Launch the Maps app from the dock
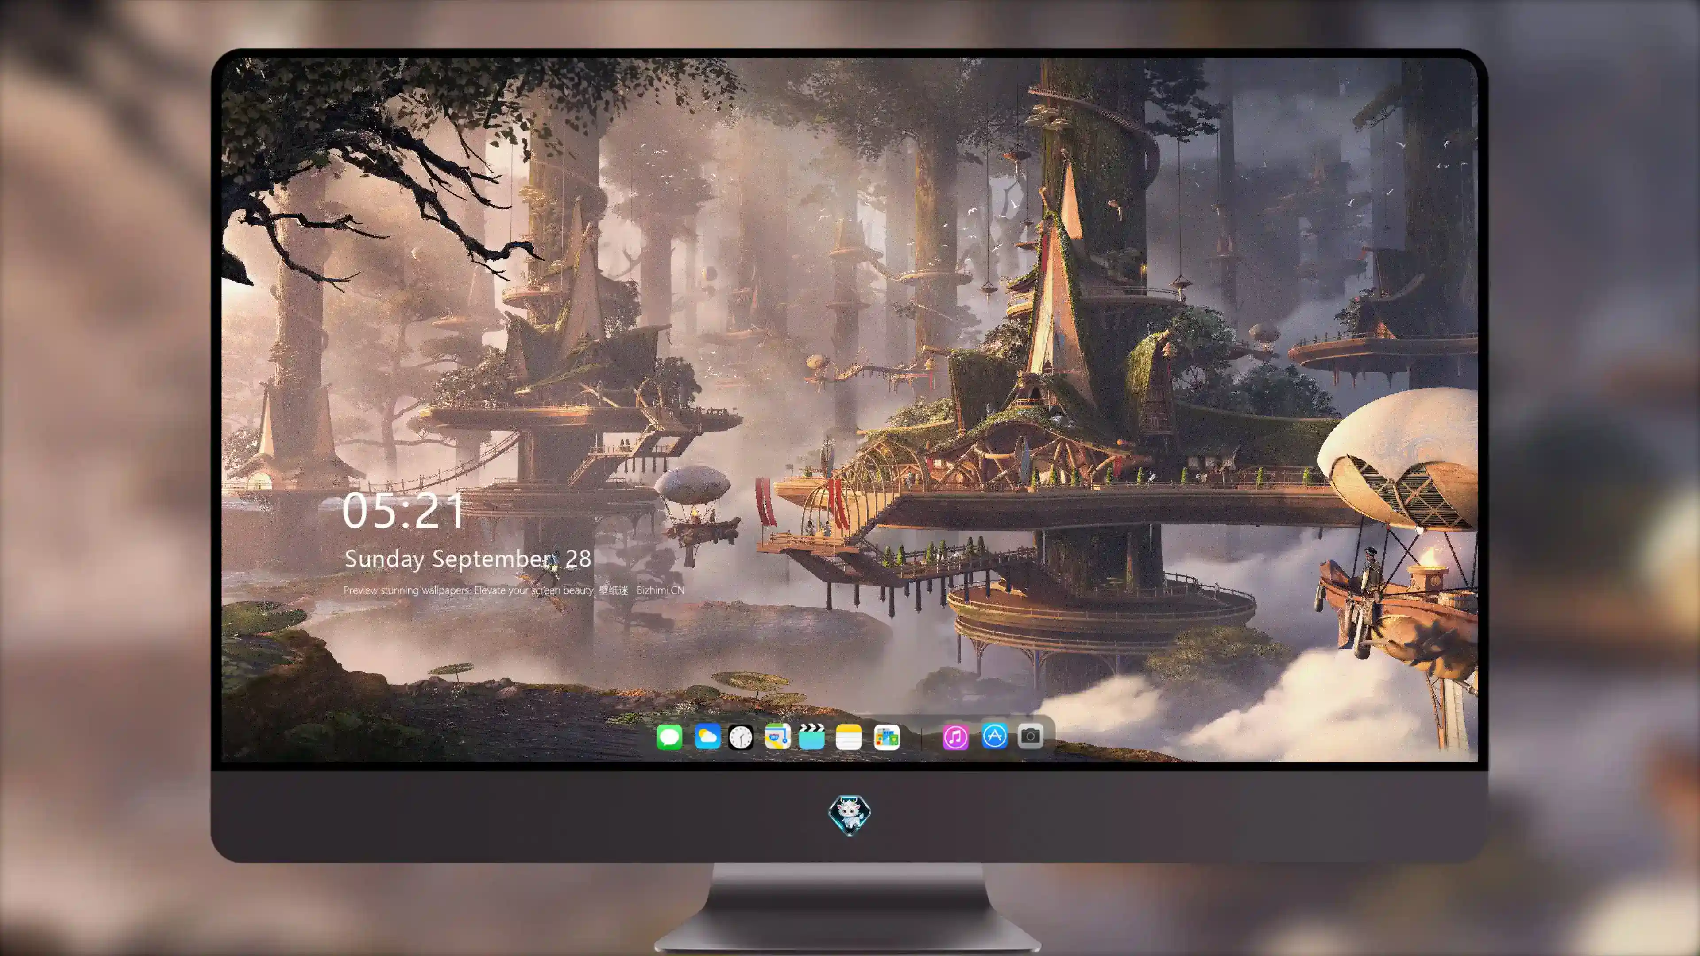 tap(777, 736)
